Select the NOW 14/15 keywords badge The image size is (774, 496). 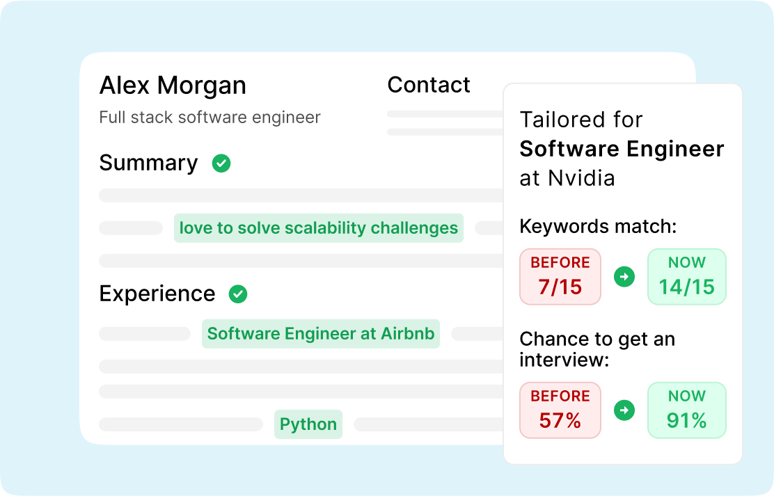coord(686,276)
